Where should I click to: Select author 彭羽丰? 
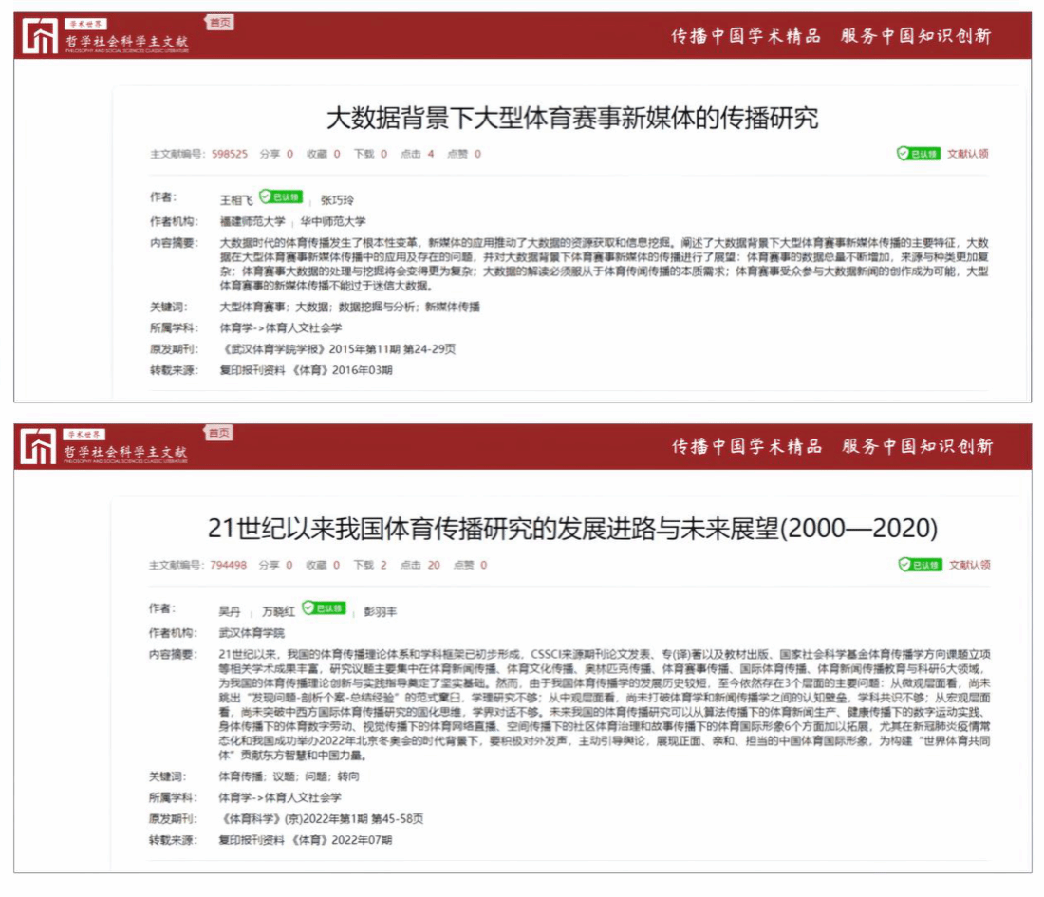(x=381, y=611)
